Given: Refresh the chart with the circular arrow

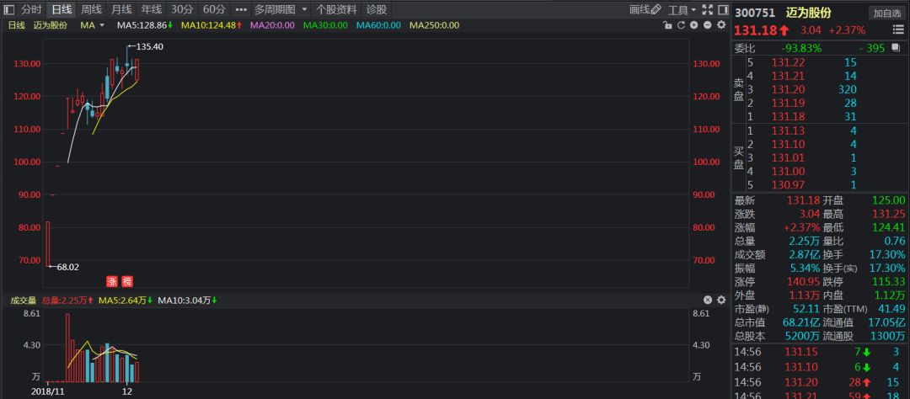Looking at the screenshot, I should [x=680, y=25].
